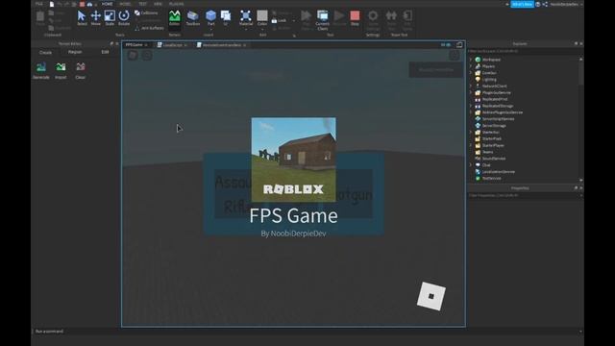Click the FPS Game loading thumbnail

click(293, 160)
